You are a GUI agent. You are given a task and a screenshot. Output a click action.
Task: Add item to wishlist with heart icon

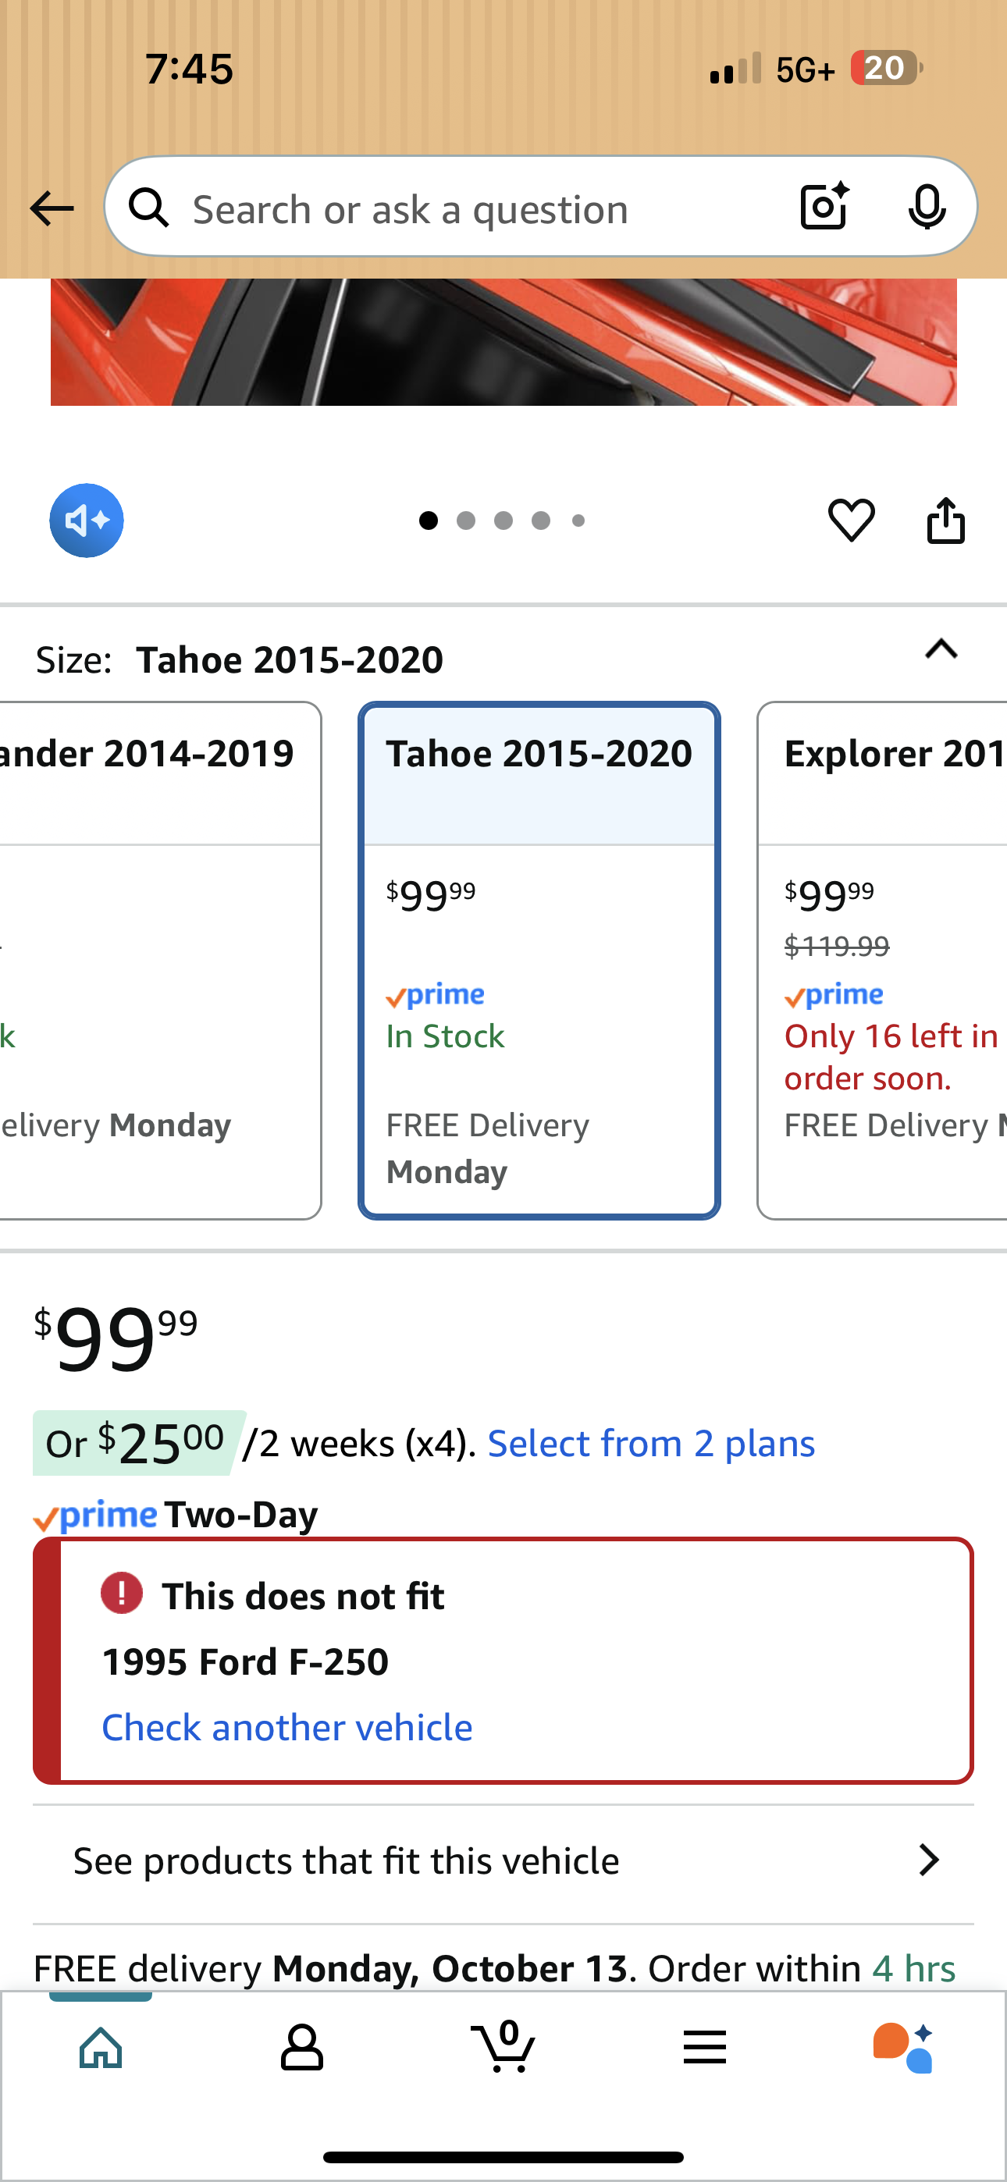point(851,519)
